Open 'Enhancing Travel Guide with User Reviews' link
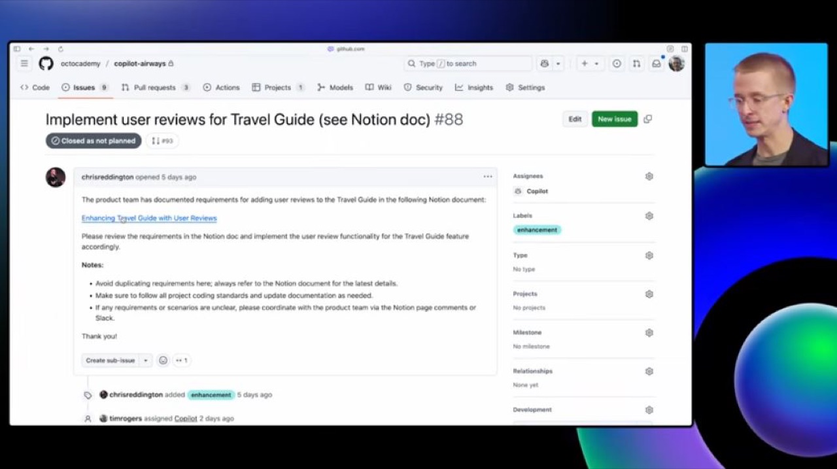 (x=149, y=218)
